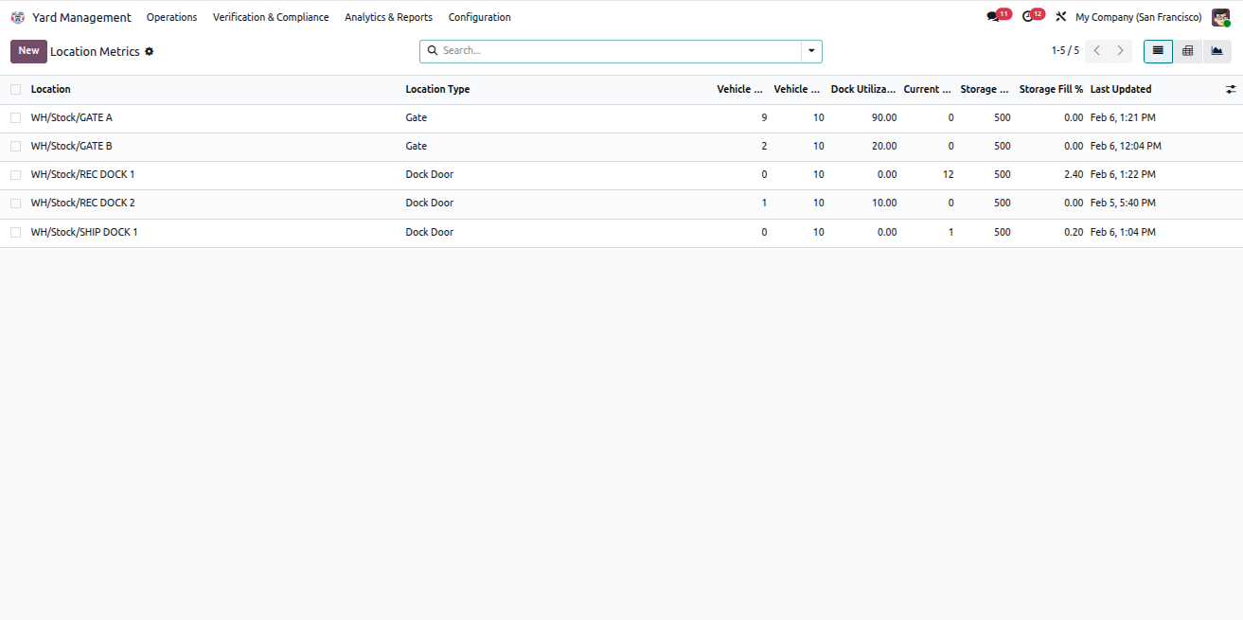Open the user avatar menu
The width and height of the screenshot is (1243, 620).
(1220, 17)
